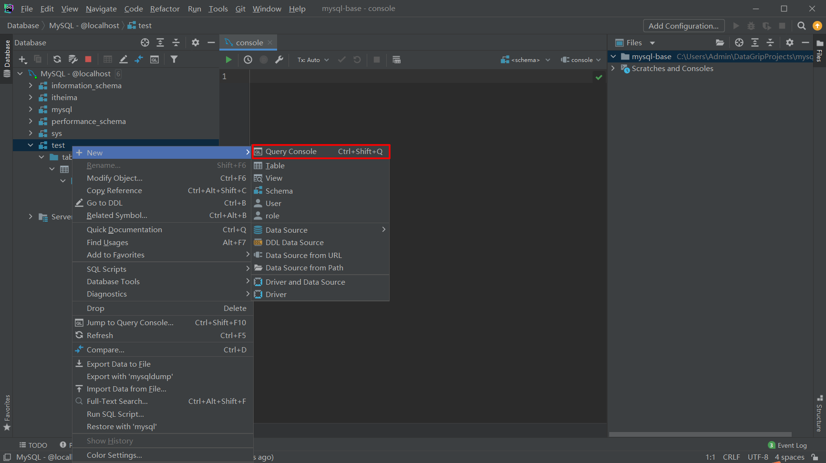Click Select Opened File icon in Database panel
826x463 pixels.
pyautogui.click(x=145, y=42)
